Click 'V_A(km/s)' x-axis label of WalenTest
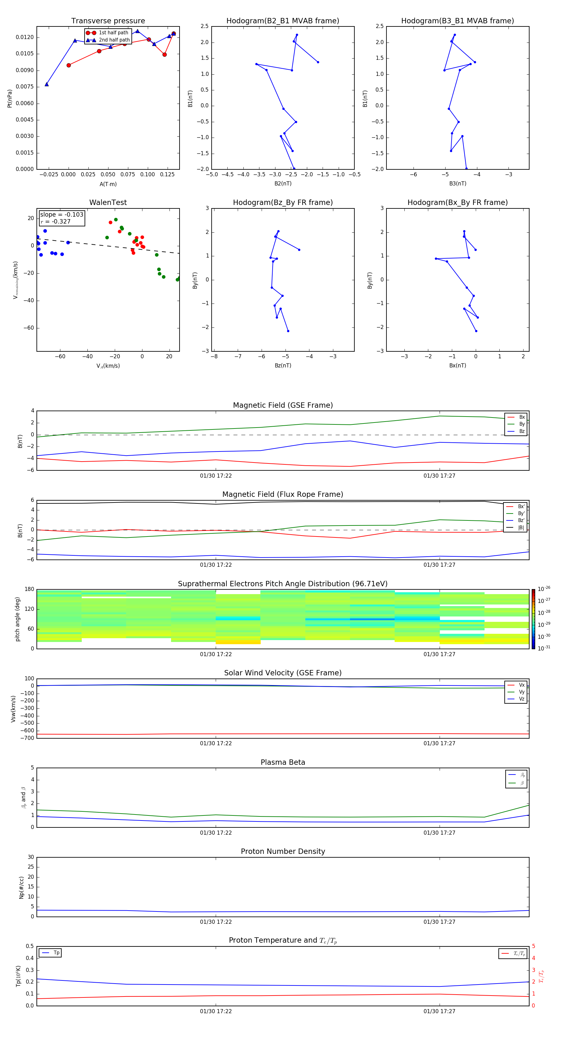This screenshot has width=566, height=1039. coord(108,366)
